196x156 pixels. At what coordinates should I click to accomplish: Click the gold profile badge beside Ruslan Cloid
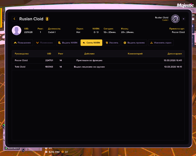tap(47, 19)
